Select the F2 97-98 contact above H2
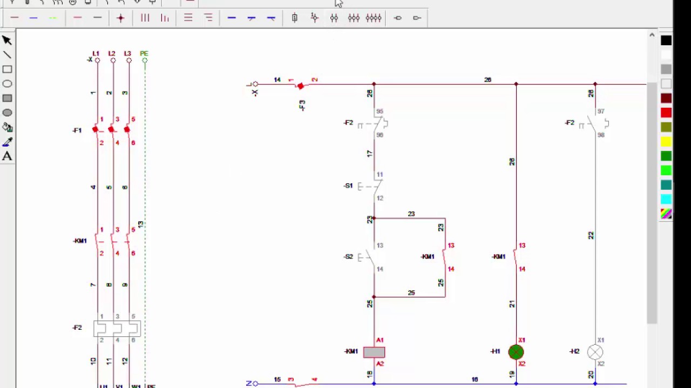Screen dimensions: 691x388 point(594,124)
